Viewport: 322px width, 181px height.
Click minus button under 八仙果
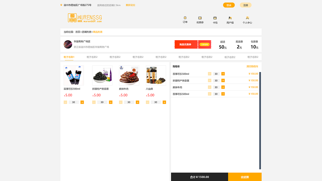[148, 102]
